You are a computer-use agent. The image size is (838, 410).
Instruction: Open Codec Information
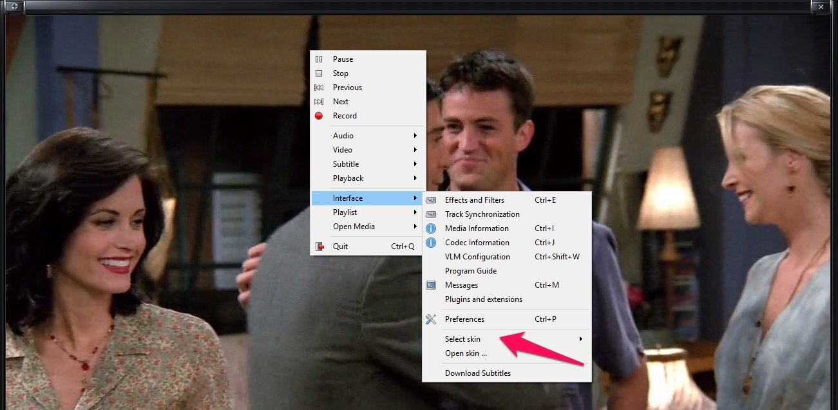477,243
